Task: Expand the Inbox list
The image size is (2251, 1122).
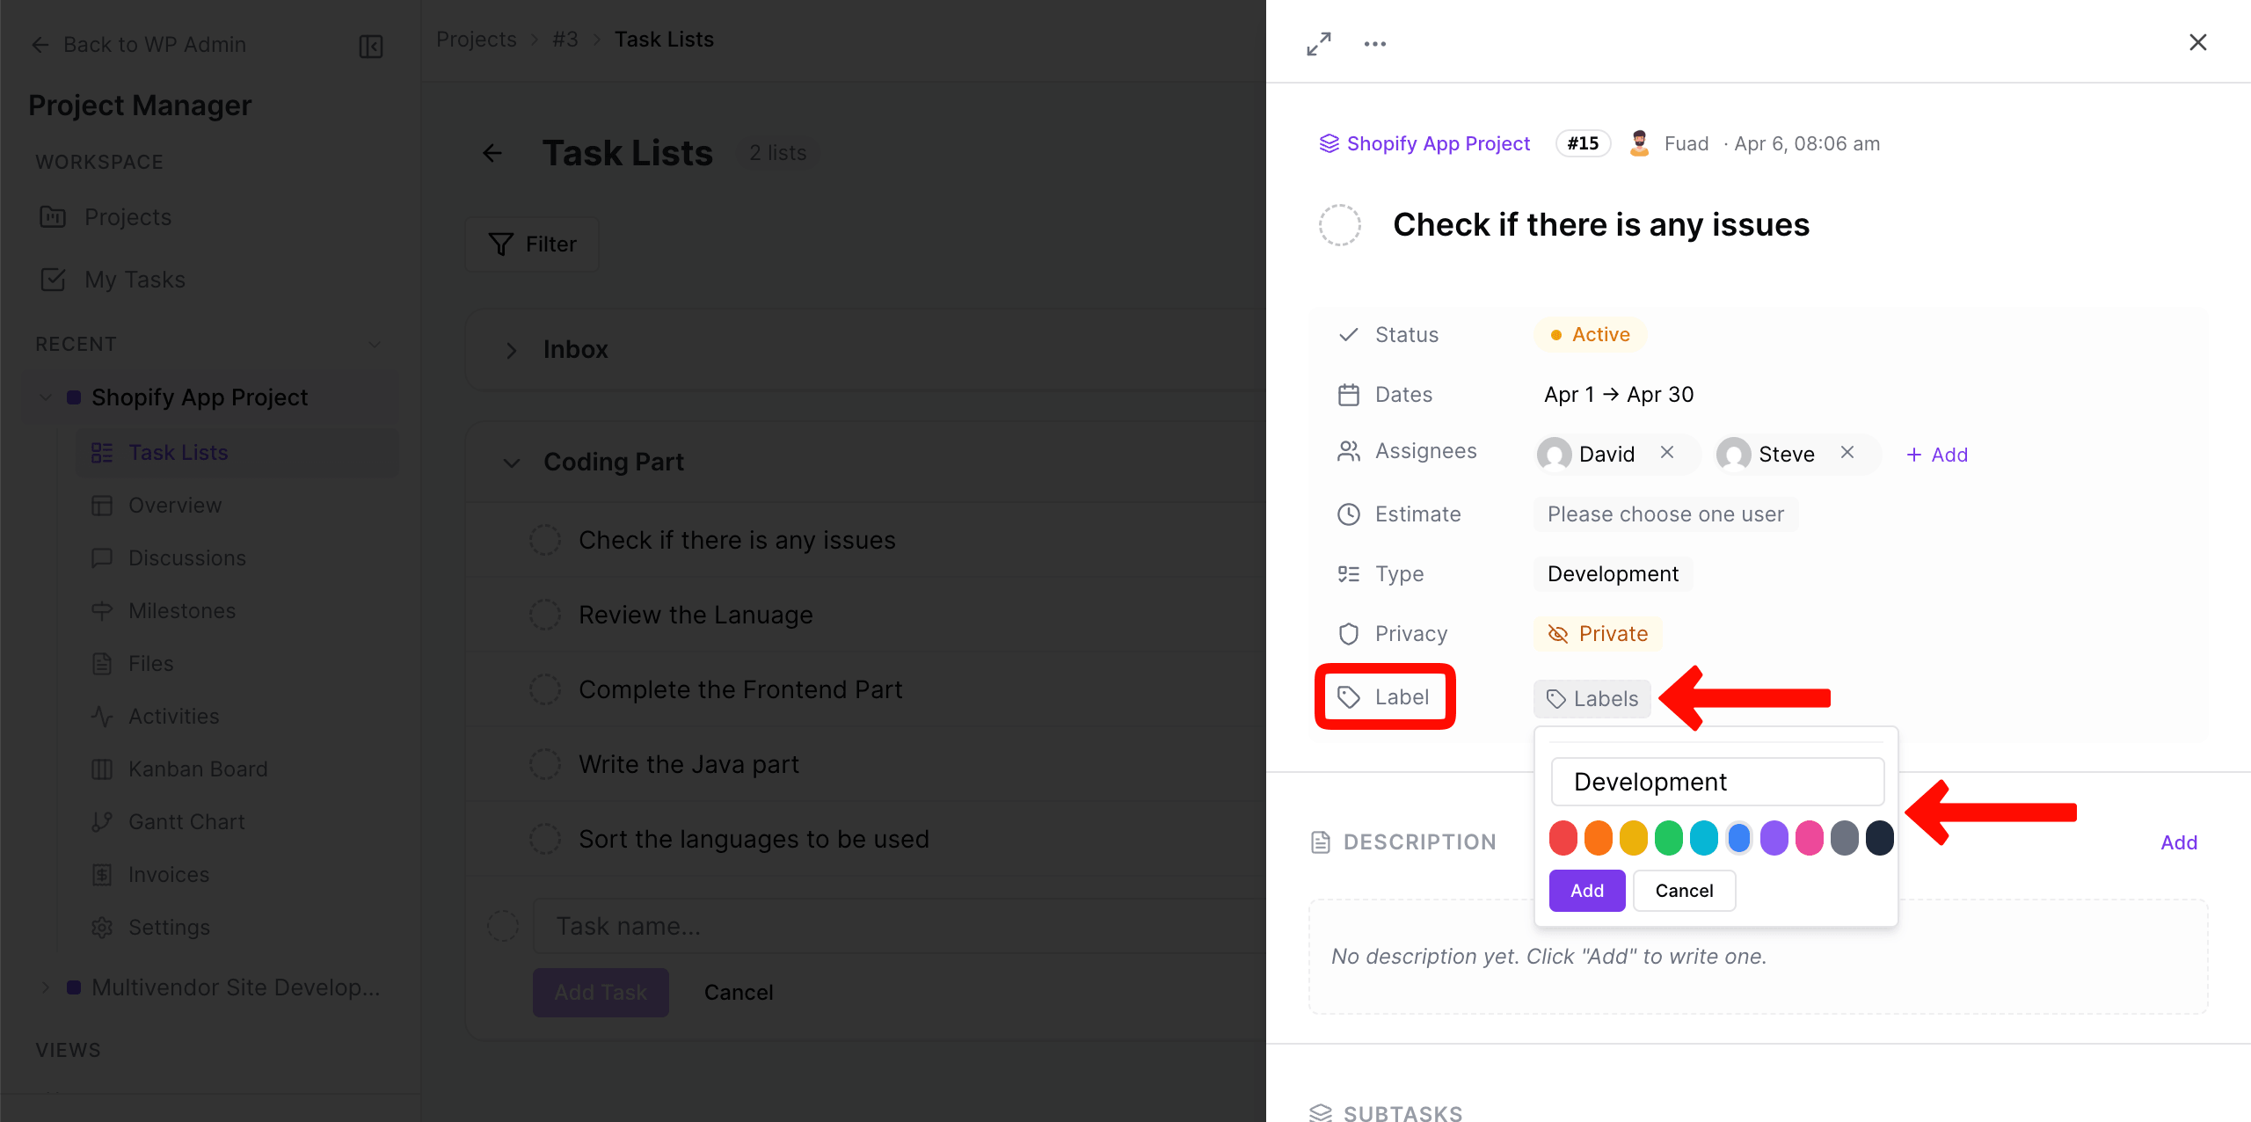Action: click(x=511, y=349)
